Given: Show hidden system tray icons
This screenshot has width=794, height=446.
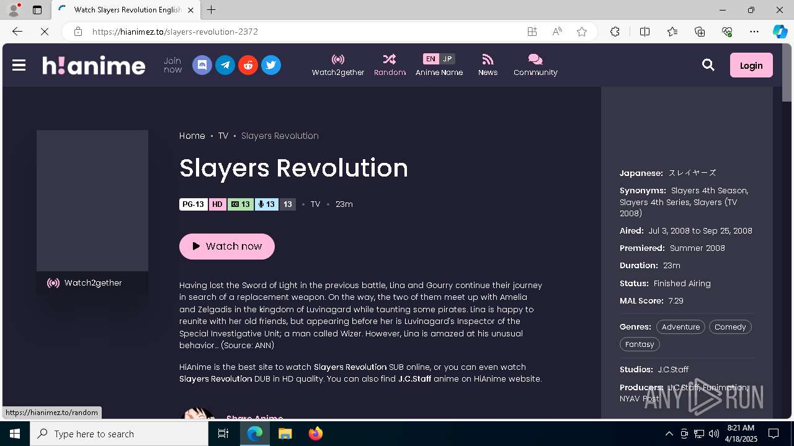Looking at the screenshot, I should (x=669, y=434).
